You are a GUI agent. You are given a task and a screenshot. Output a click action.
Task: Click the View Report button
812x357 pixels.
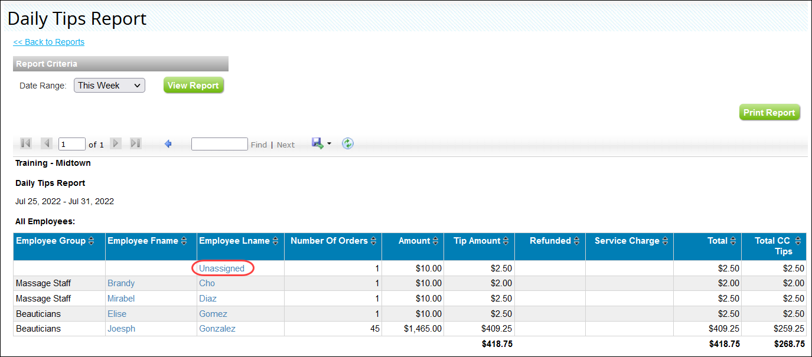point(194,86)
